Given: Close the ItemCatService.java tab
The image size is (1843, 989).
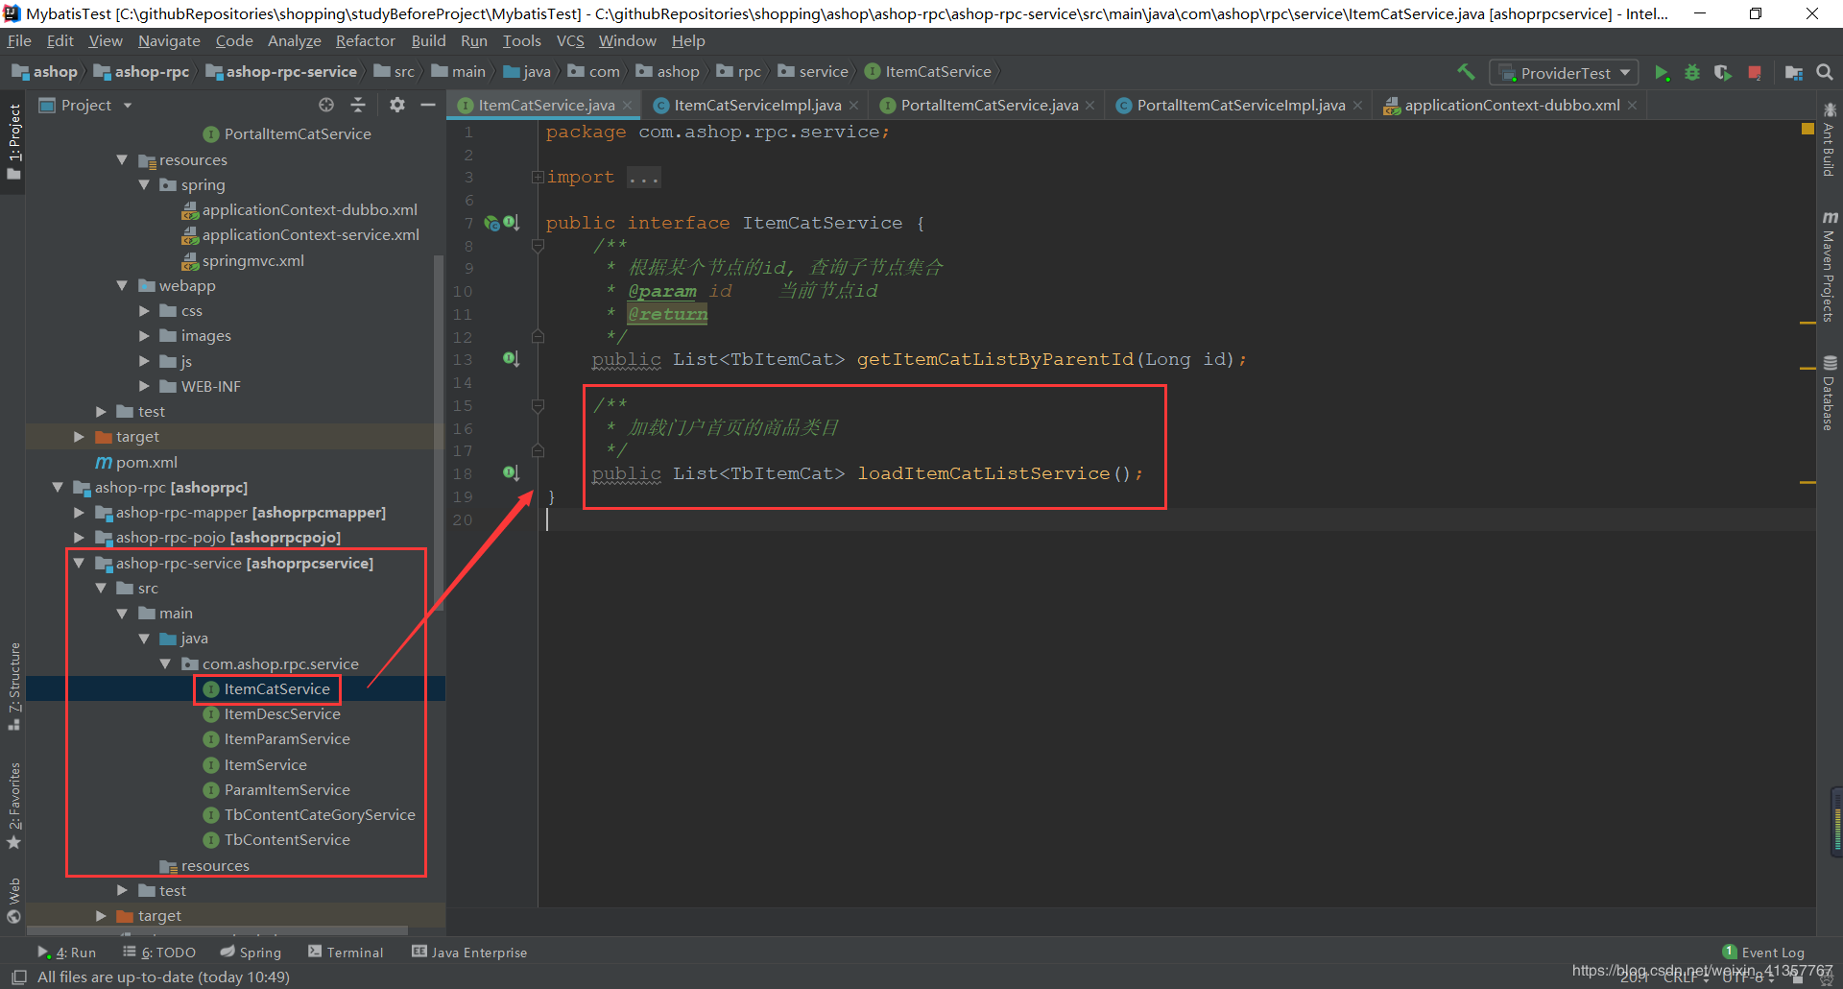Looking at the screenshot, I should pyautogui.click(x=628, y=106).
